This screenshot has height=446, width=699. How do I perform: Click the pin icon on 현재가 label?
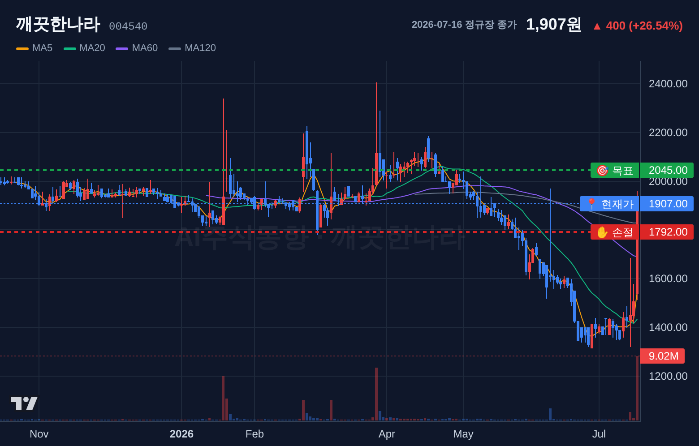pyautogui.click(x=591, y=204)
